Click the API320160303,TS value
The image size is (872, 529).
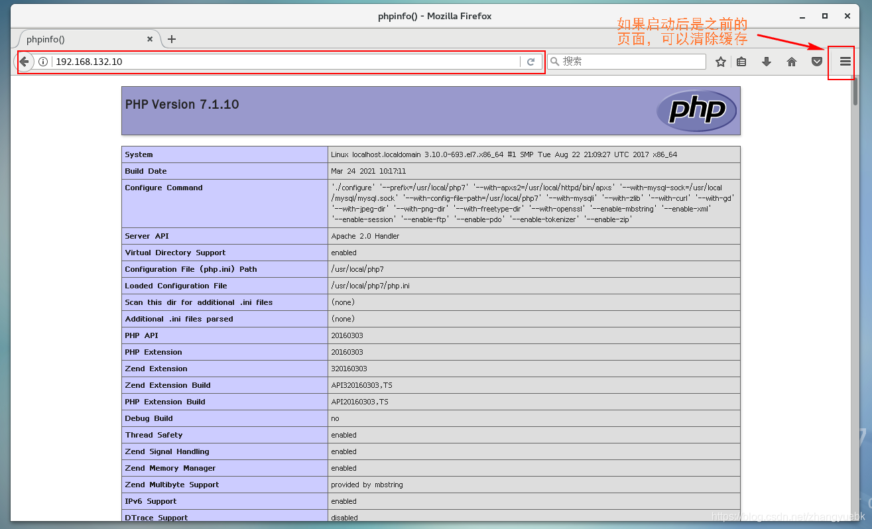tap(362, 385)
